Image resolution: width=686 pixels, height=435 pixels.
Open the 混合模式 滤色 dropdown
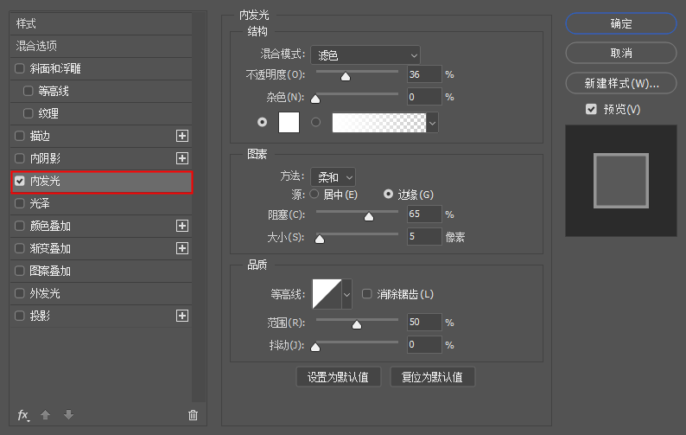365,55
